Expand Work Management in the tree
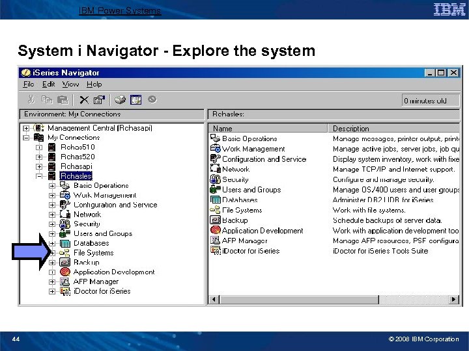Viewport: 469px width, 351px height. 52,195
